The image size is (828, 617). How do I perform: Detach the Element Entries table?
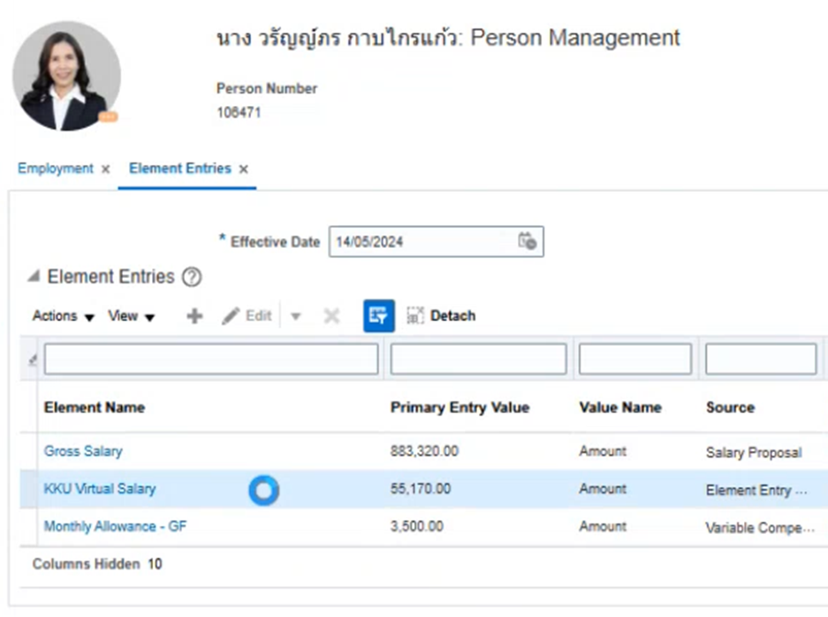tap(441, 316)
